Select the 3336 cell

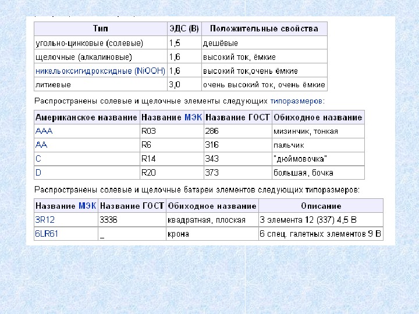(132, 220)
